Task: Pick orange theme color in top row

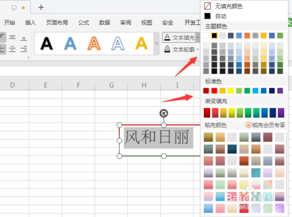Action: pyautogui.click(x=247, y=36)
